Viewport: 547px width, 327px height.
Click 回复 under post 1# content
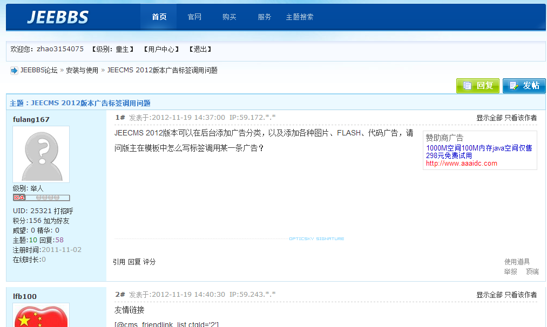134,262
